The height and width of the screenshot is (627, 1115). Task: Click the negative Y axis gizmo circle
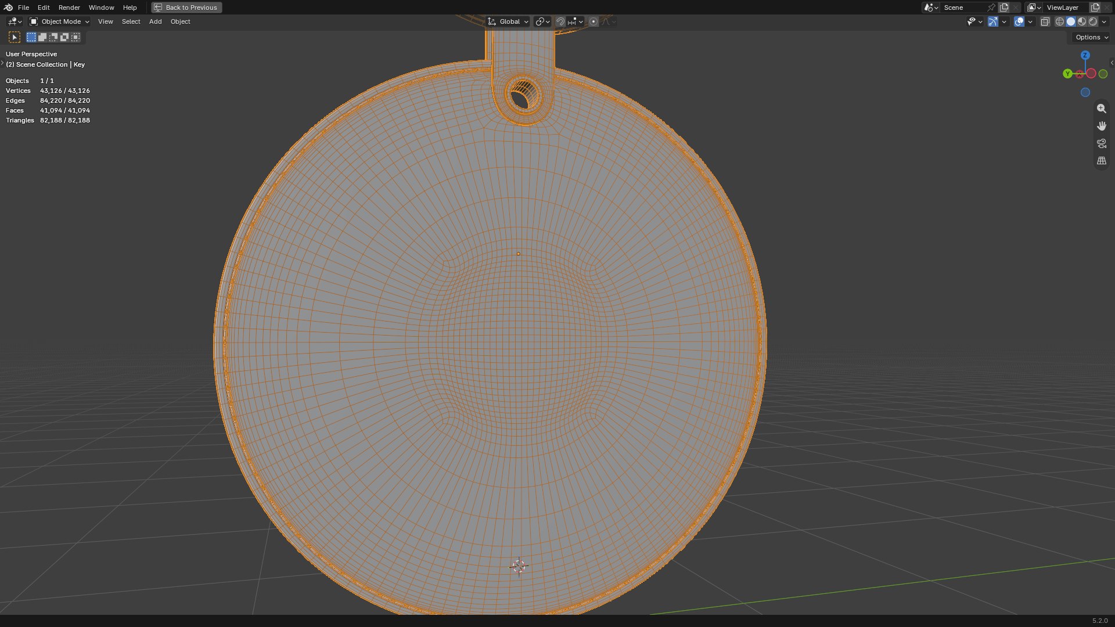pos(1103,74)
